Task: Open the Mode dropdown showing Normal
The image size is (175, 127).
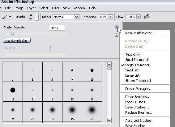Action: pos(66,17)
